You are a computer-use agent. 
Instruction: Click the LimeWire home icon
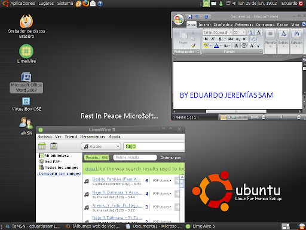[42, 146]
